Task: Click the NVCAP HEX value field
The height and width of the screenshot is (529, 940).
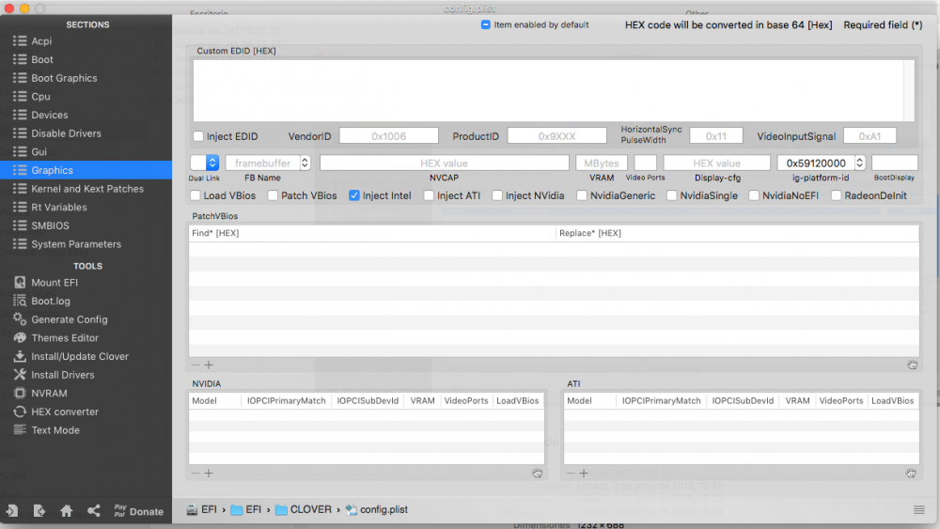Action: [x=445, y=163]
